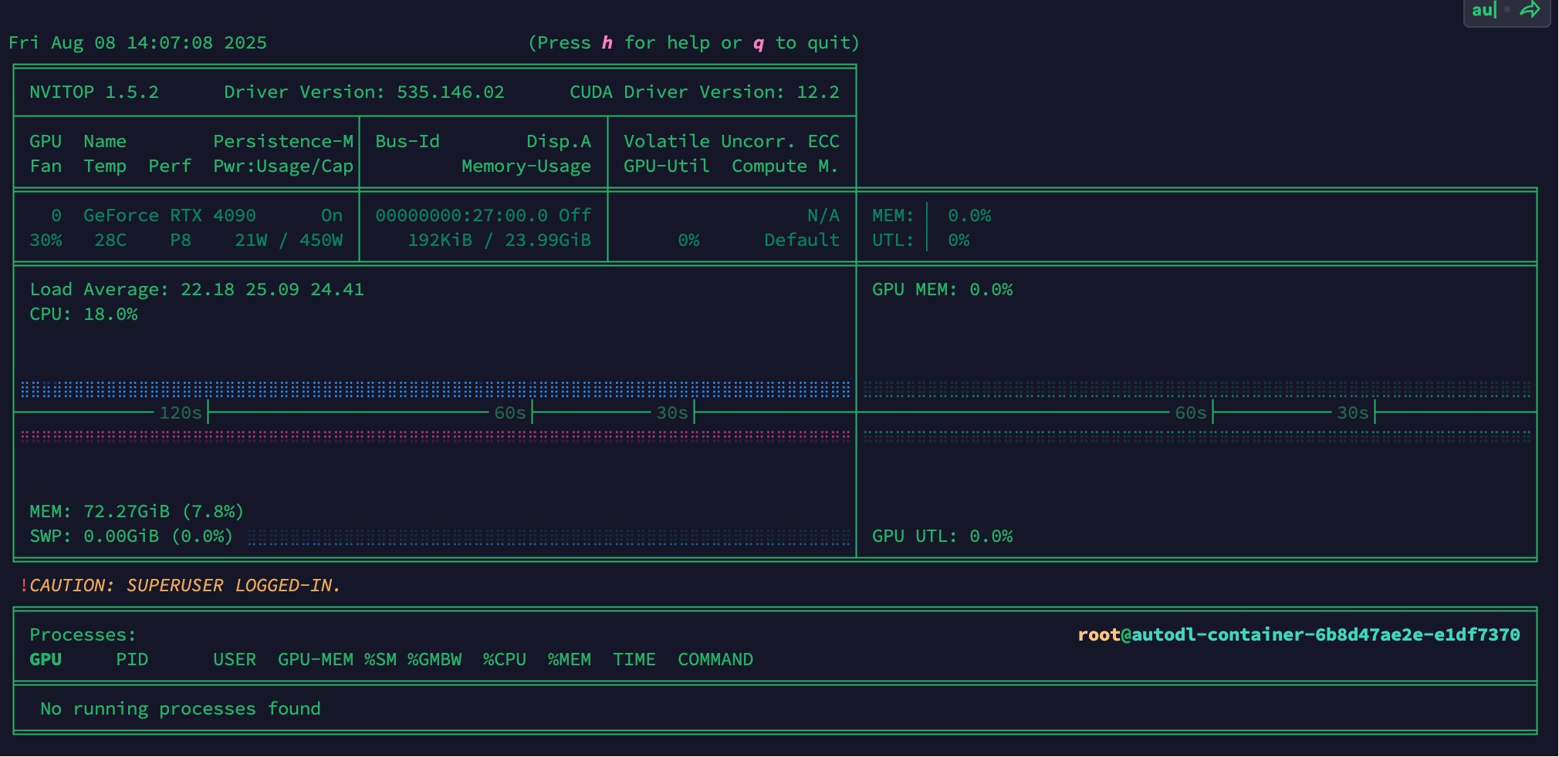The height and width of the screenshot is (757, 1559).
Task: Click the 'N/A' ECC value
Action: coord(823,216)
